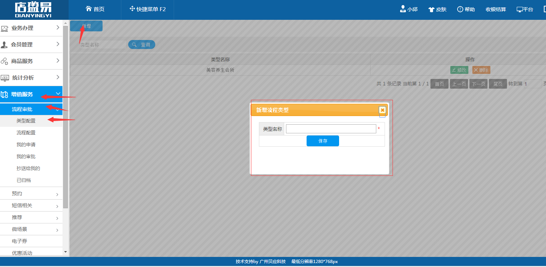Click the sidebar scrollbar down arrow

65,252
